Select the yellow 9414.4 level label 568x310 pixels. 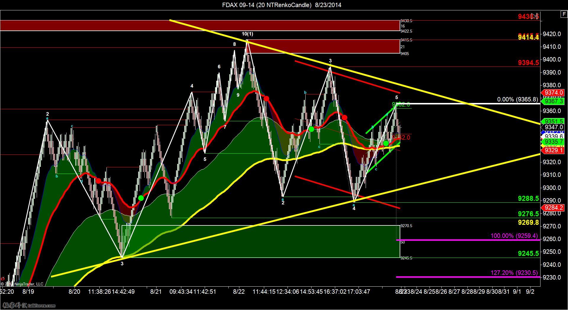(528, 37)
